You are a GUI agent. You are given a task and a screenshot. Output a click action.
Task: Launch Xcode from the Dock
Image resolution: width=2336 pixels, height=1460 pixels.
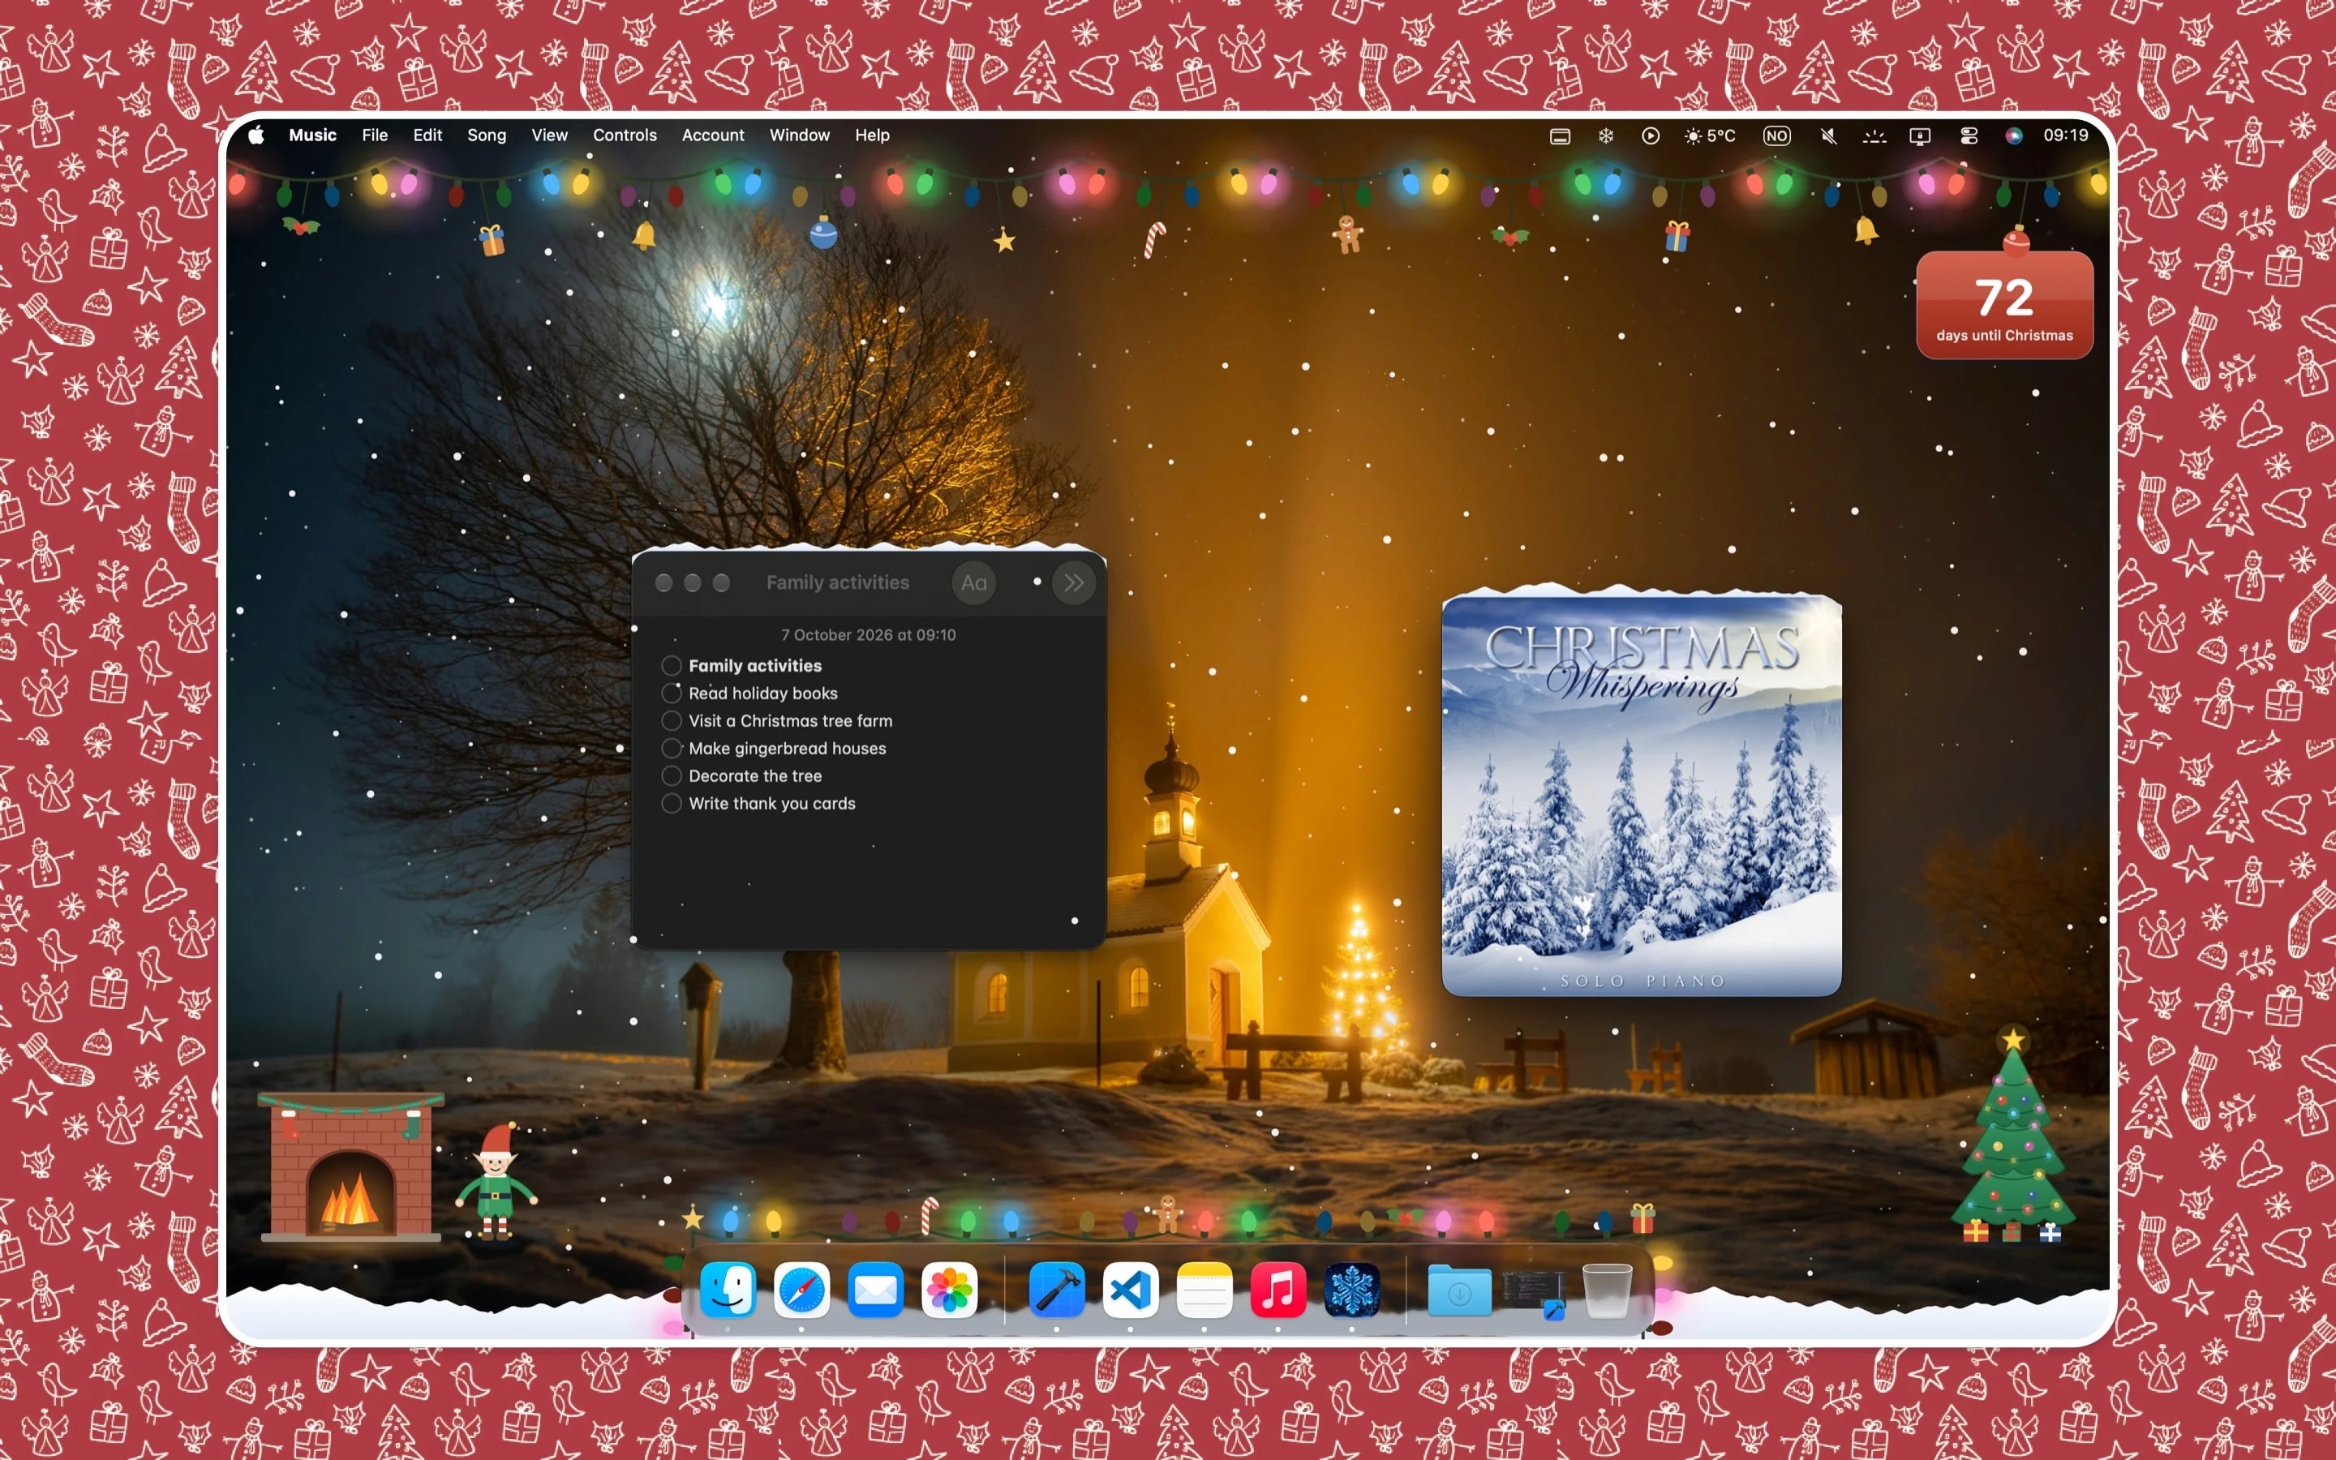(x=1056, y=1290)
